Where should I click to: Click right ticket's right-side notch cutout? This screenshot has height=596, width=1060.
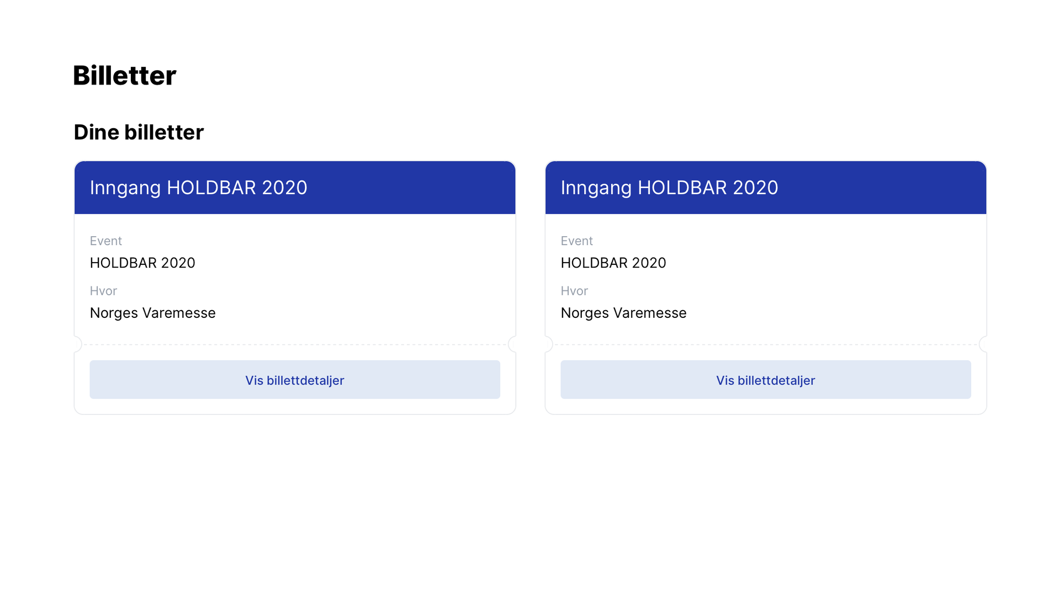click(x=983, y=344)
